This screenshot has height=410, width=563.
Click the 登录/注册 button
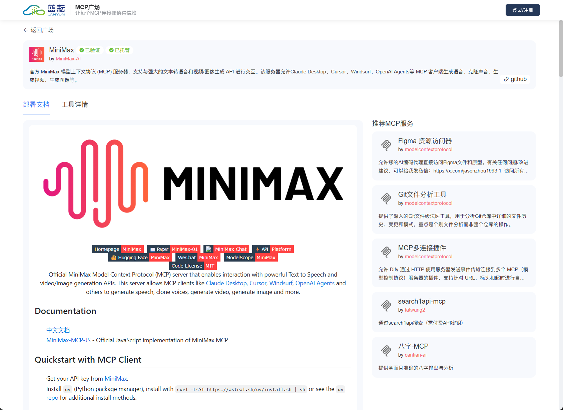tap(522, 10)
